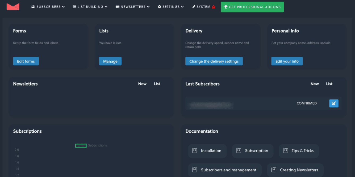Image resolution: width=355 pixels, height=177 pixels.
Task: Expand the Subscribers dropdown chevron
Action: tap(64, 7)
